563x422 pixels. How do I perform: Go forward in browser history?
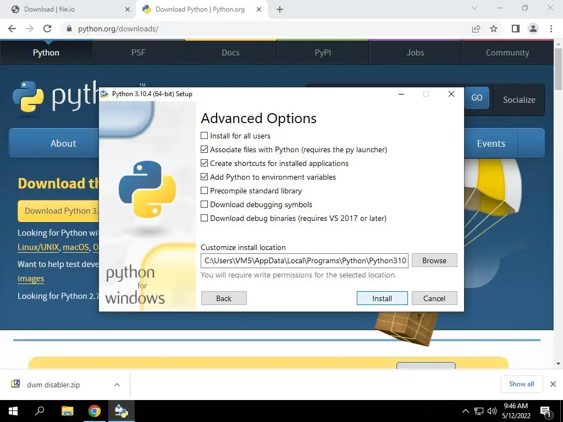30,29
